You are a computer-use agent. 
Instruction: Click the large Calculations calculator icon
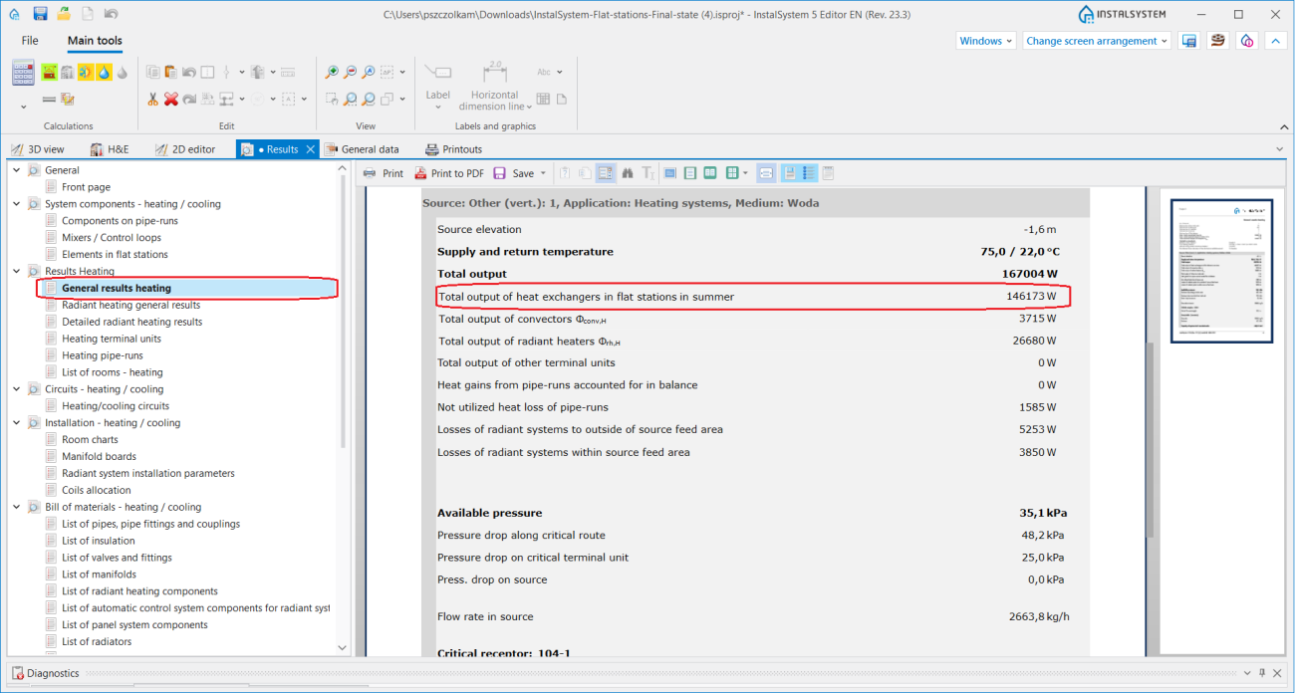pyautogui.click(x=23, y=73)
